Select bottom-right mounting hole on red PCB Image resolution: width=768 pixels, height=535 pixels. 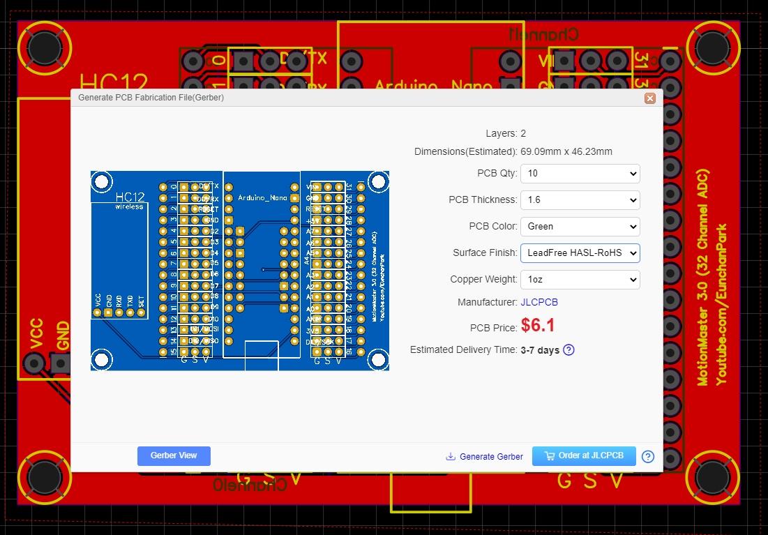(x=713, y=478)
